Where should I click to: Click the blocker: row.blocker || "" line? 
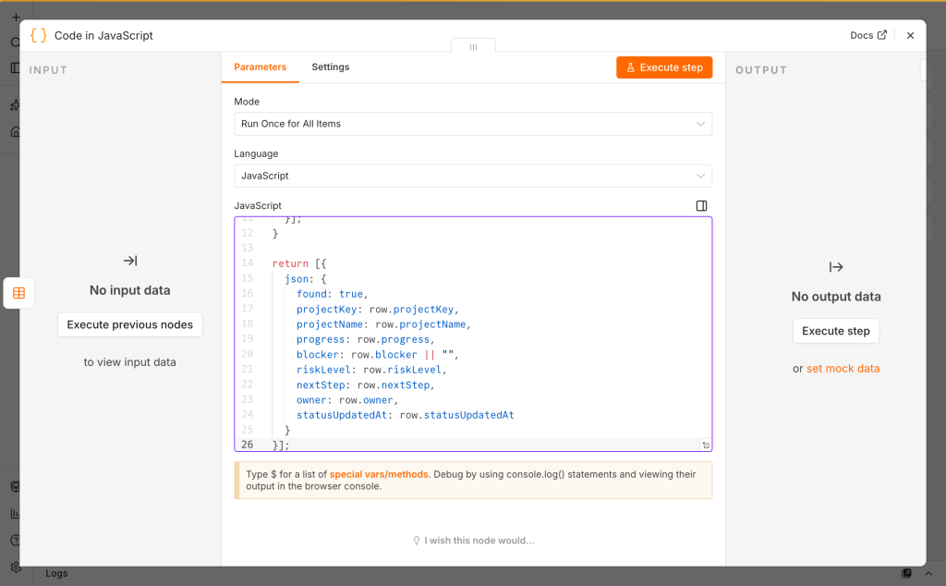tap(378, 354)
